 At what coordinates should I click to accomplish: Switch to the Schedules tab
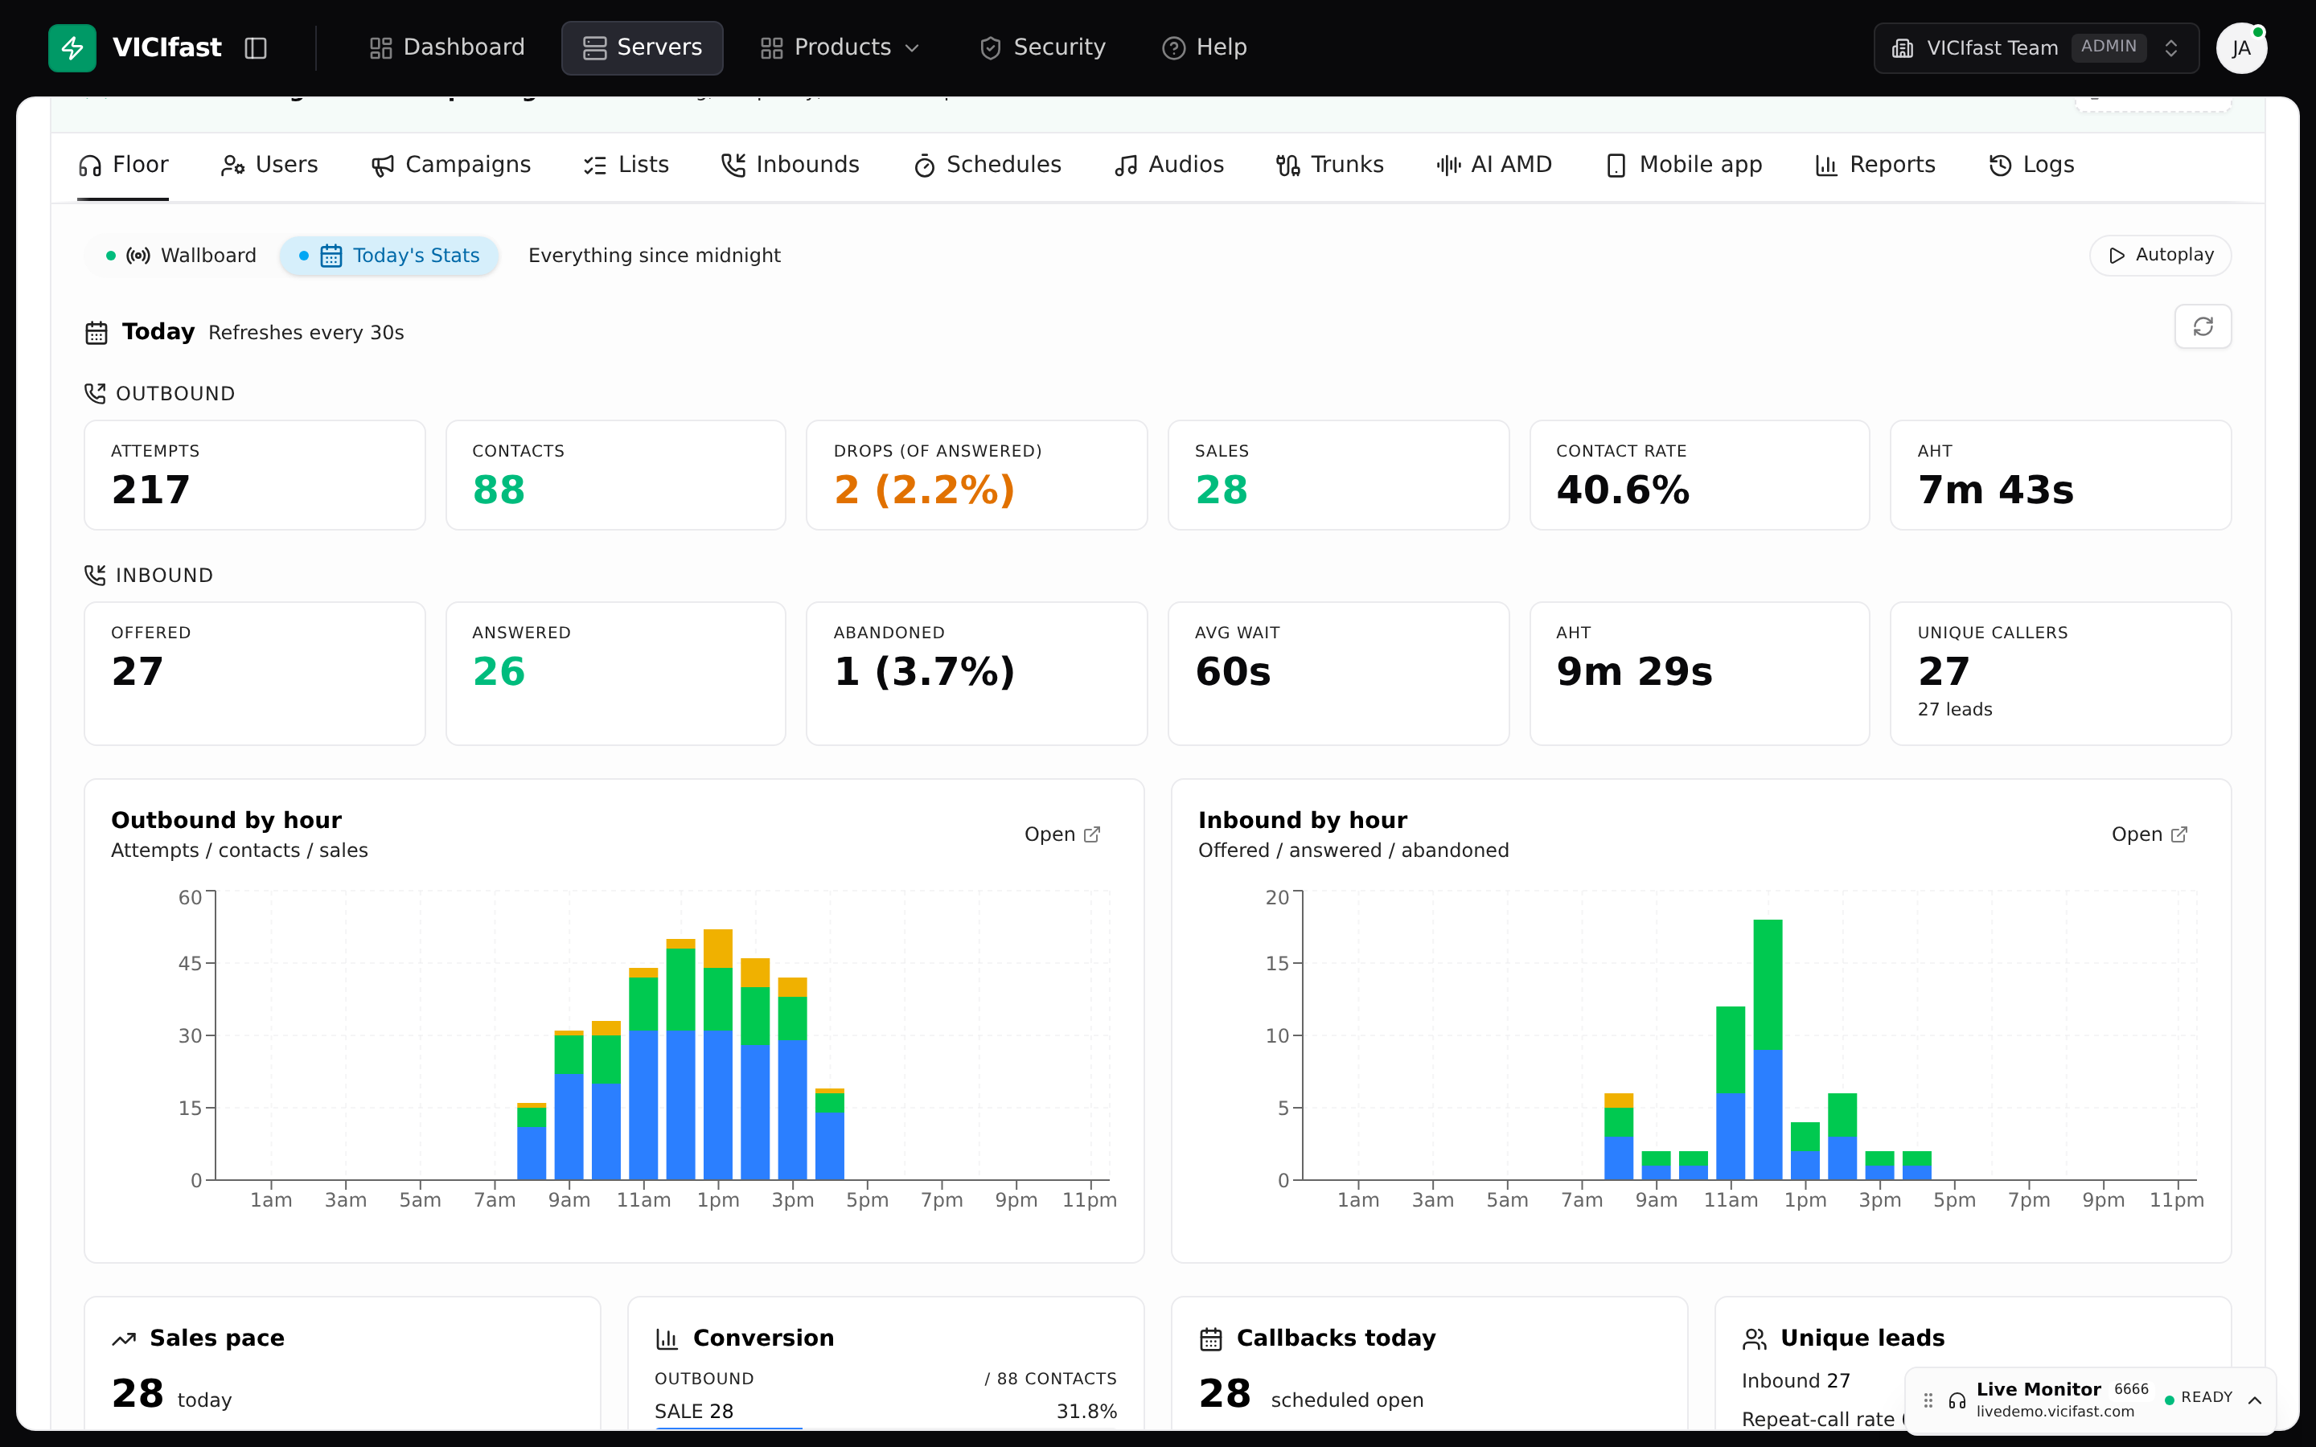(988, 166)
